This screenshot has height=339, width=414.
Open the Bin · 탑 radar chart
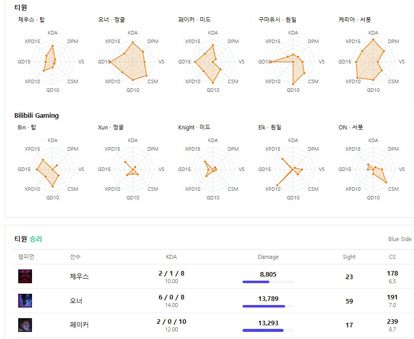53,169
